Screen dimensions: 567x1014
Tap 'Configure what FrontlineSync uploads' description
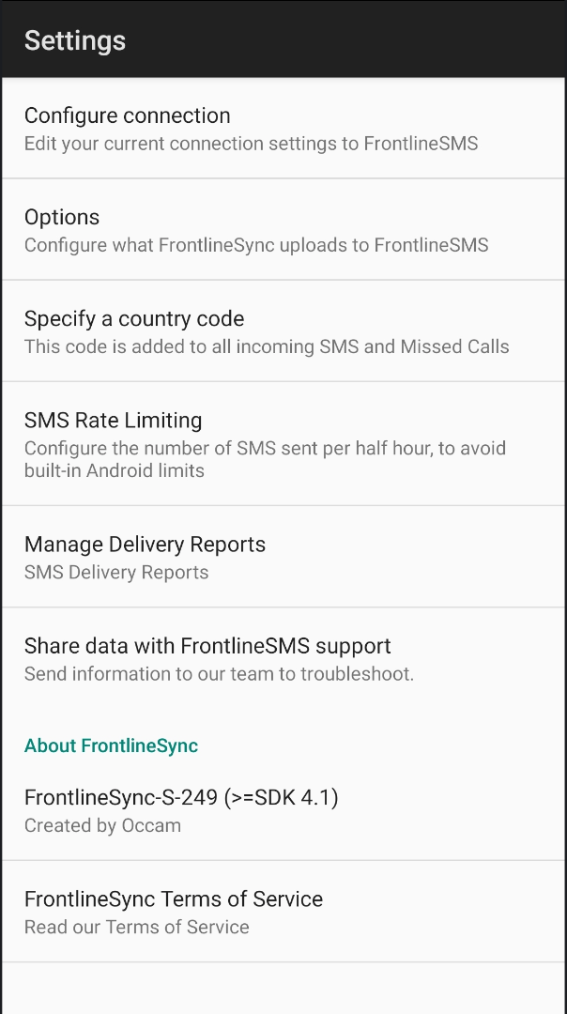coord(255,245)
